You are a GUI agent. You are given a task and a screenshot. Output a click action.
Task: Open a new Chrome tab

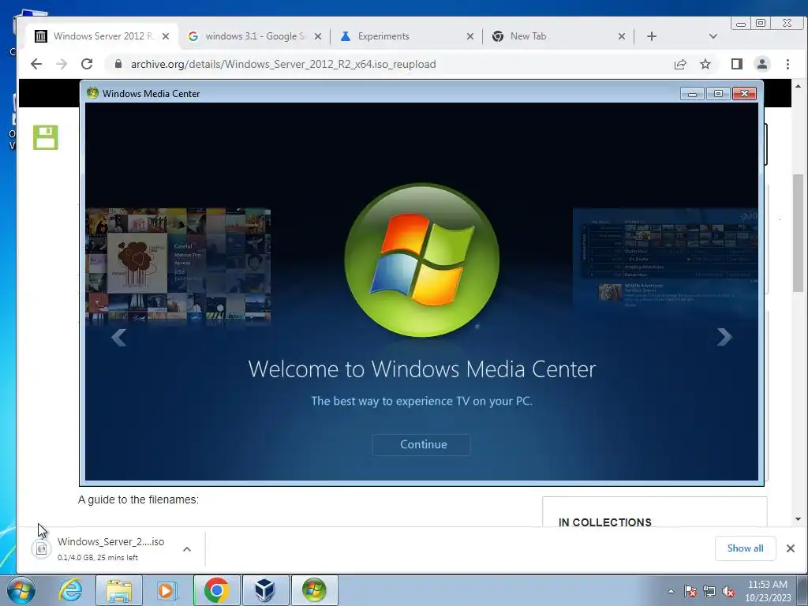pos(651,36)
